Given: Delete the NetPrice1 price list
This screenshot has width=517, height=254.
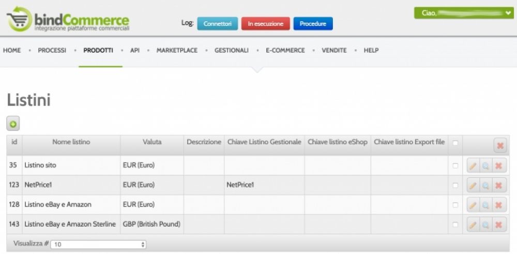Looking at the screenshot, I should click(x=498, y=185).
